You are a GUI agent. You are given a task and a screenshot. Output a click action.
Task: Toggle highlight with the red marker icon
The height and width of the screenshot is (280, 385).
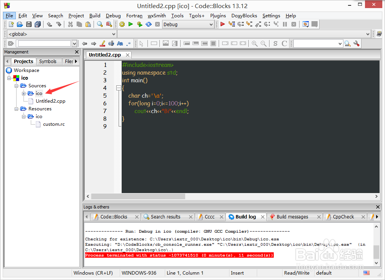tap(103, 43)
